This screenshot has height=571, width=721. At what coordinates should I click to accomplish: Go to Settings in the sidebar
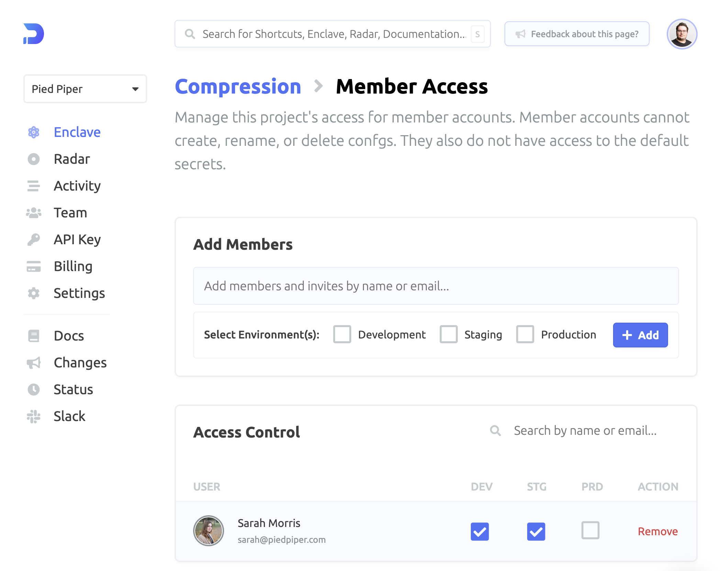[79, 293]
